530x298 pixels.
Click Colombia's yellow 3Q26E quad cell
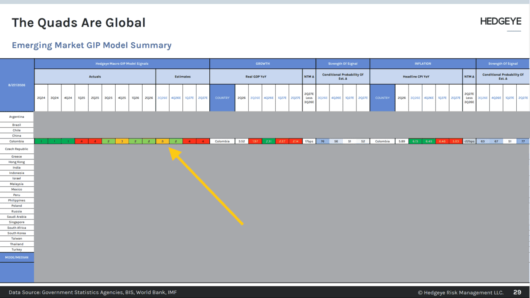[x=163, y=142]
